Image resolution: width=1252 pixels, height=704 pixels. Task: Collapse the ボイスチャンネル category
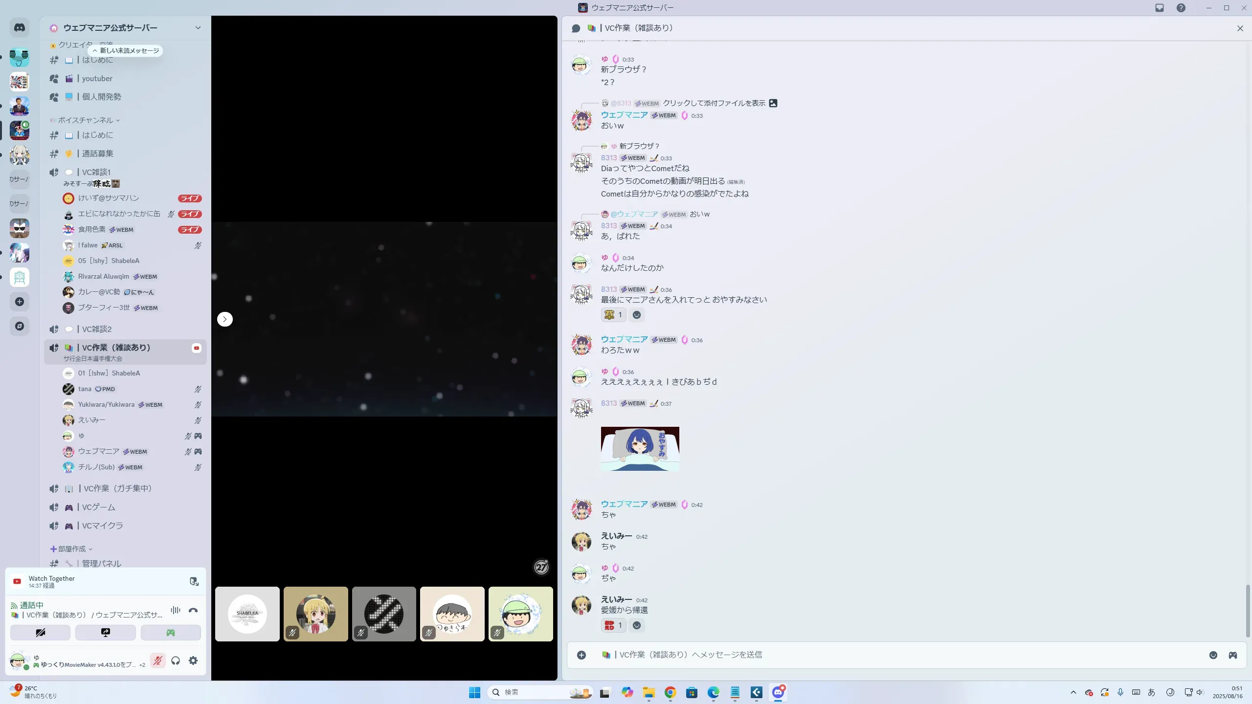(86, 120)
